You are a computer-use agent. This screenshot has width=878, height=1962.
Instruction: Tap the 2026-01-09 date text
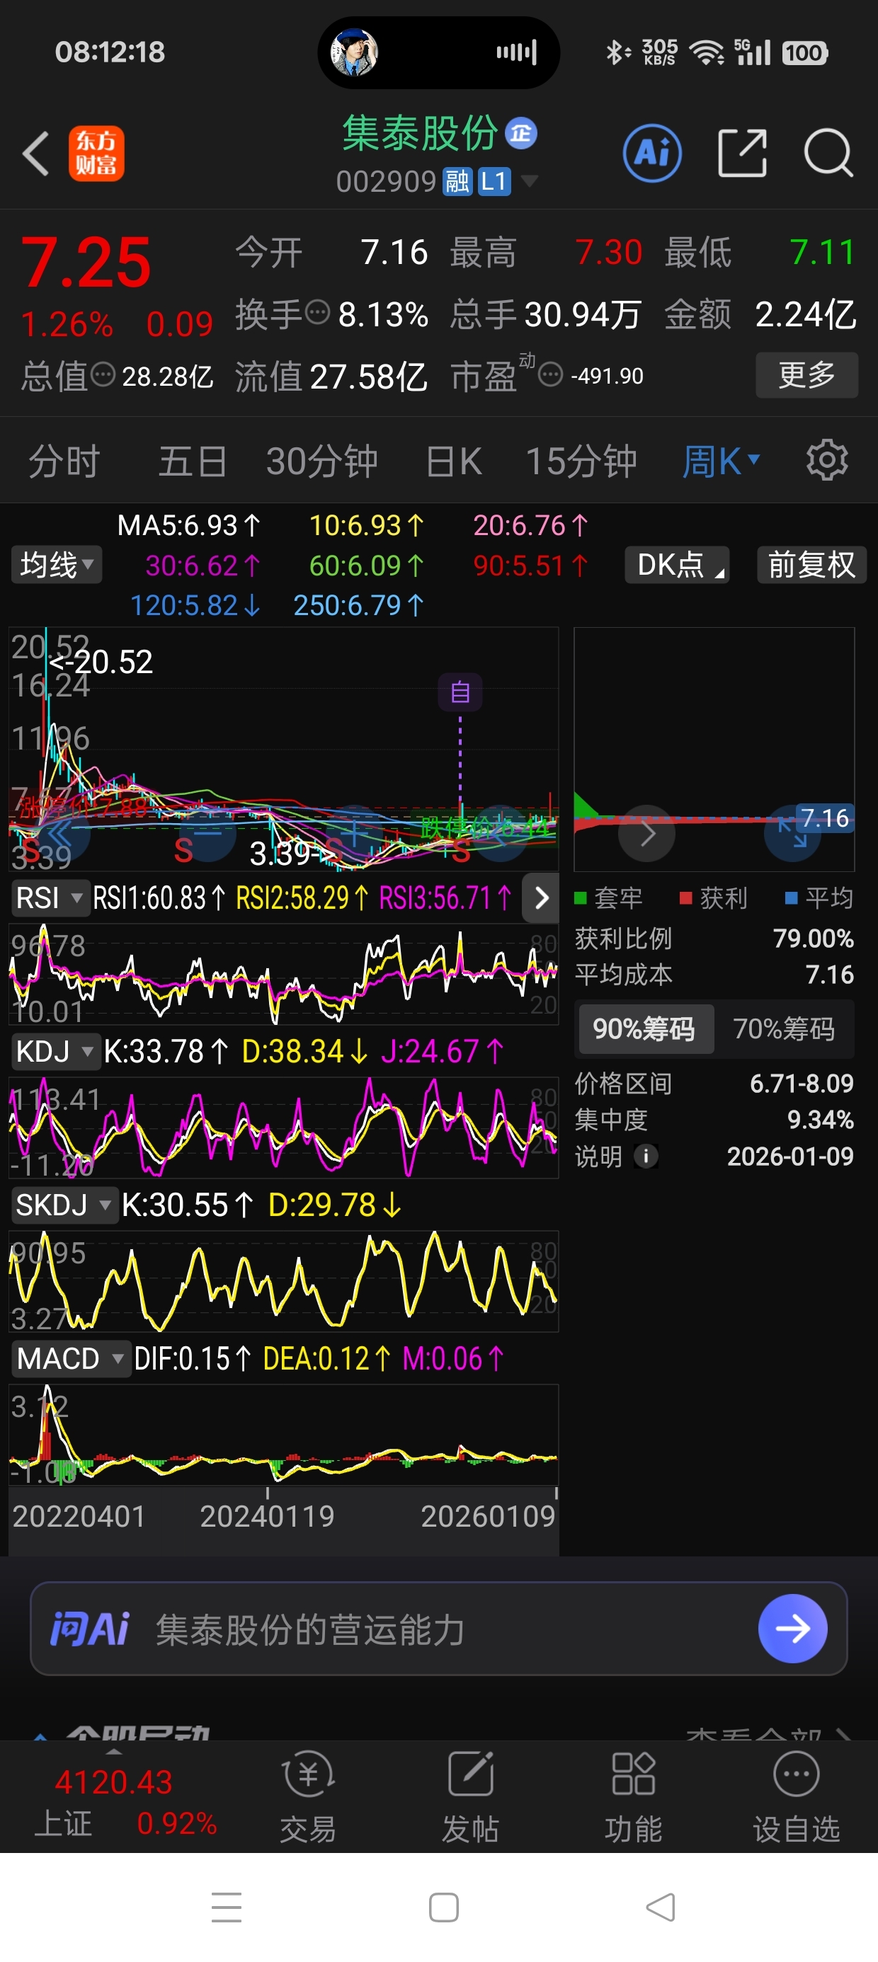[789, 1157]
